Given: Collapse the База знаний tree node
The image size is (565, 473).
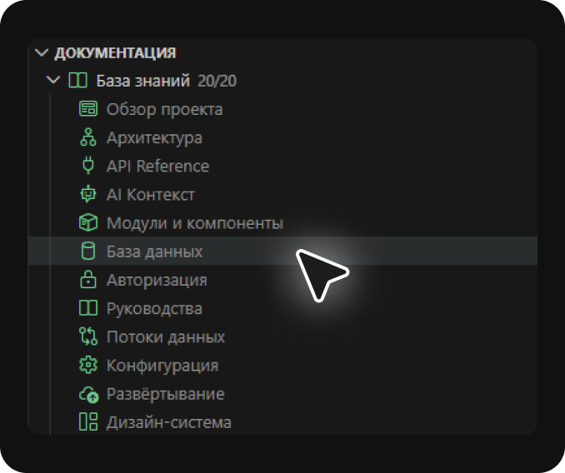Looking at the screenshot, I should coord(54,81).
